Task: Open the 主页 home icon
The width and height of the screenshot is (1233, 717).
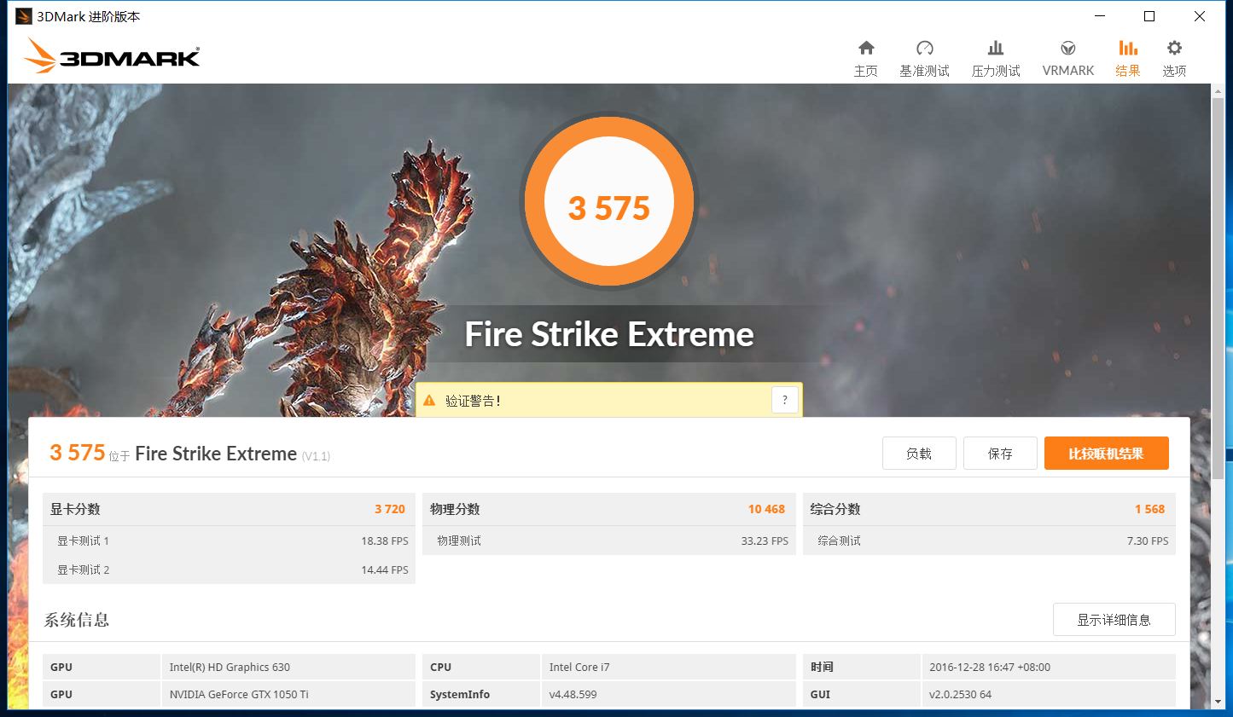Action: pos(866,48)
